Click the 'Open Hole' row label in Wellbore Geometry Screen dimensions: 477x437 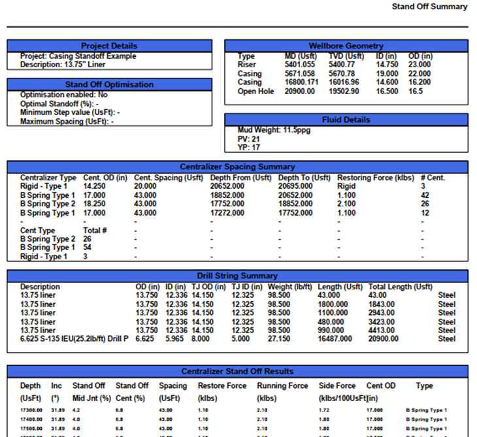pos(256,91)
